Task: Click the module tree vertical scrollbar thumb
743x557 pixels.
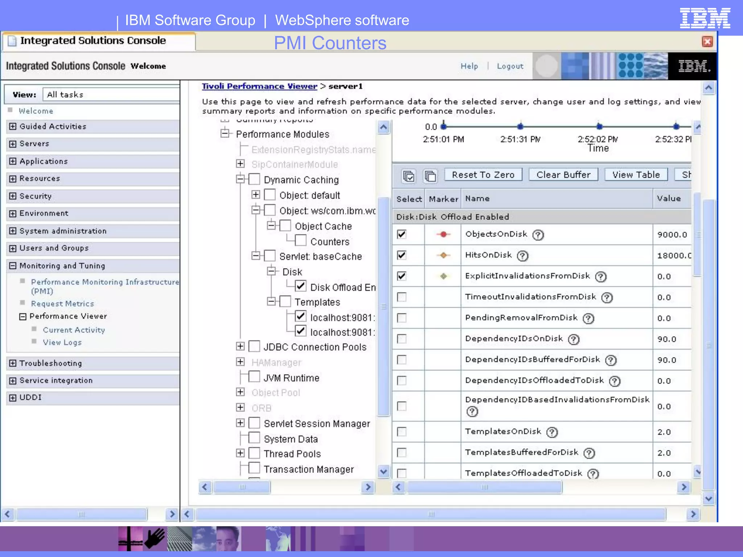Action: (x=383, y=306)
